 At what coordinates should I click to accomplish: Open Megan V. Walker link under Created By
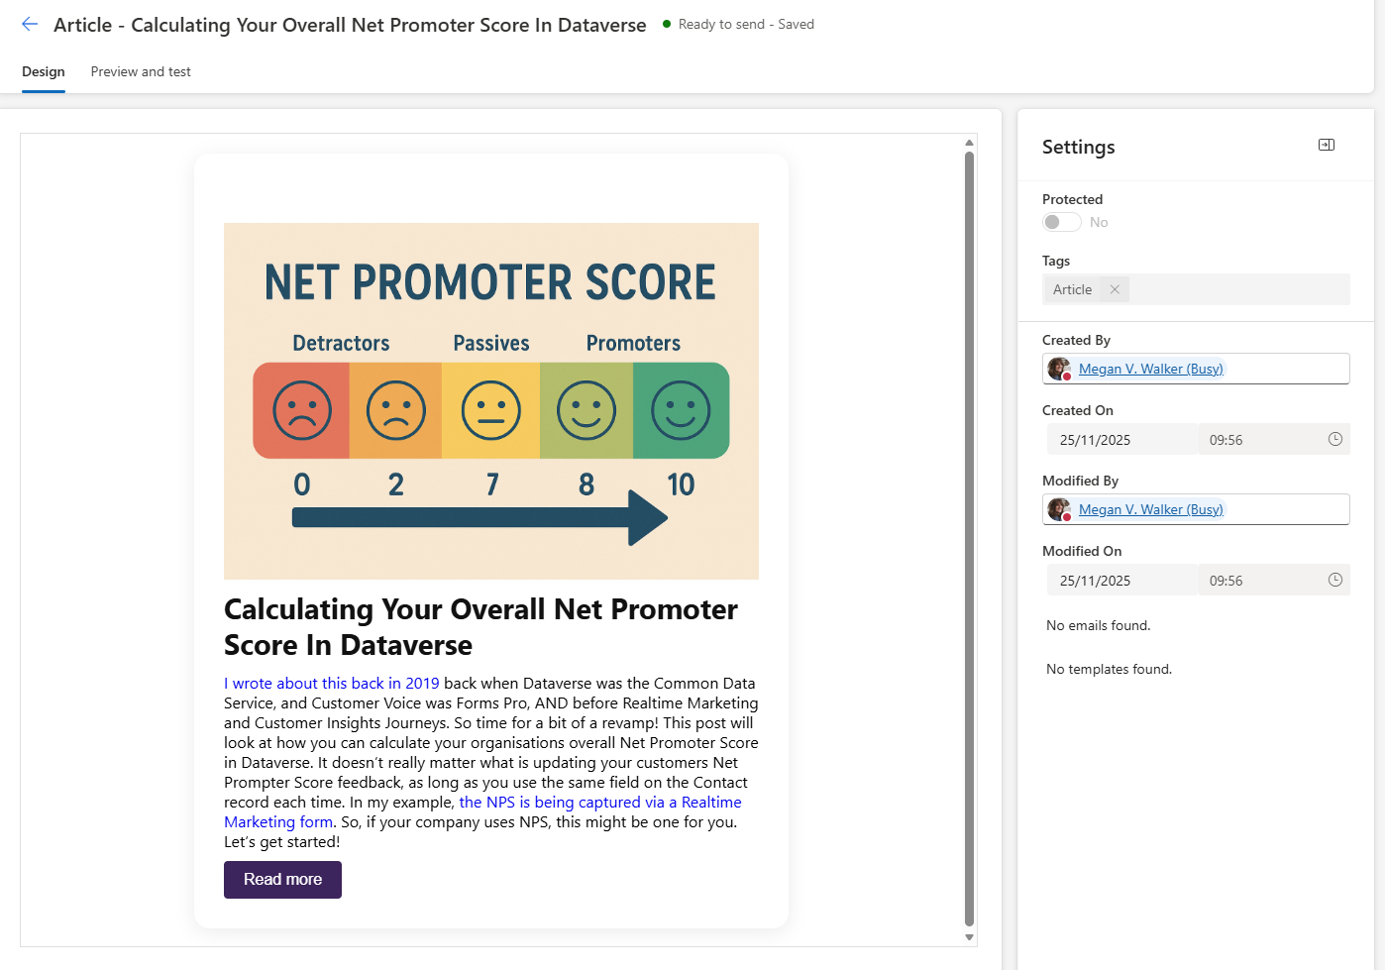point(1150,369)
